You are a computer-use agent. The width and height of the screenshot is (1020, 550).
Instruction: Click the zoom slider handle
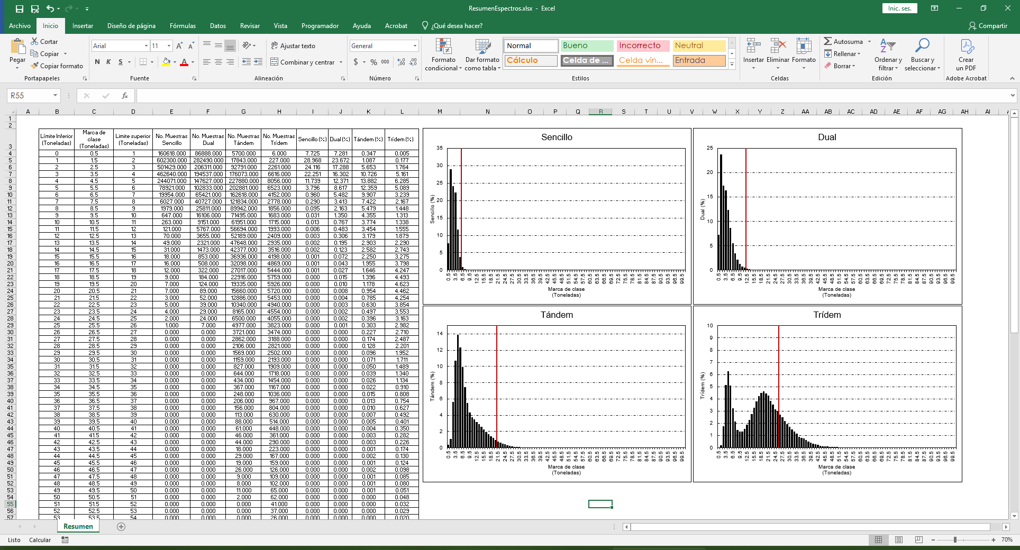click(955, 540)
